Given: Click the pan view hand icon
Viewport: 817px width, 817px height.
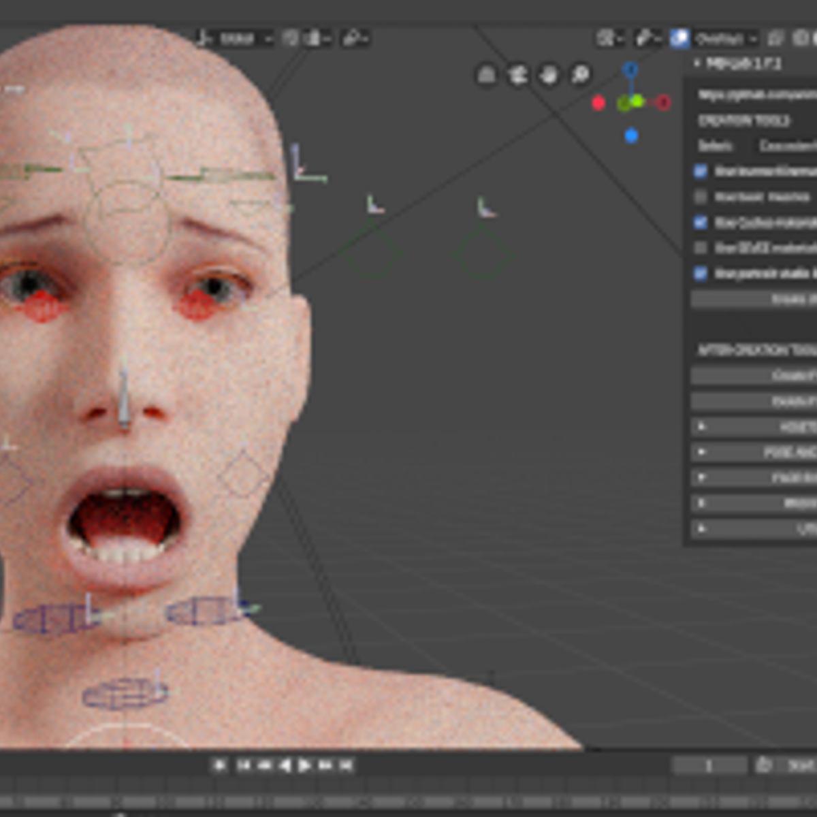Looking at the screenshot, I should (x=549, y=75).
